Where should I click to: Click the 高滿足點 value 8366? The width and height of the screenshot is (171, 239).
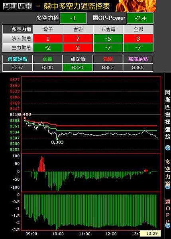coord(138,67)
